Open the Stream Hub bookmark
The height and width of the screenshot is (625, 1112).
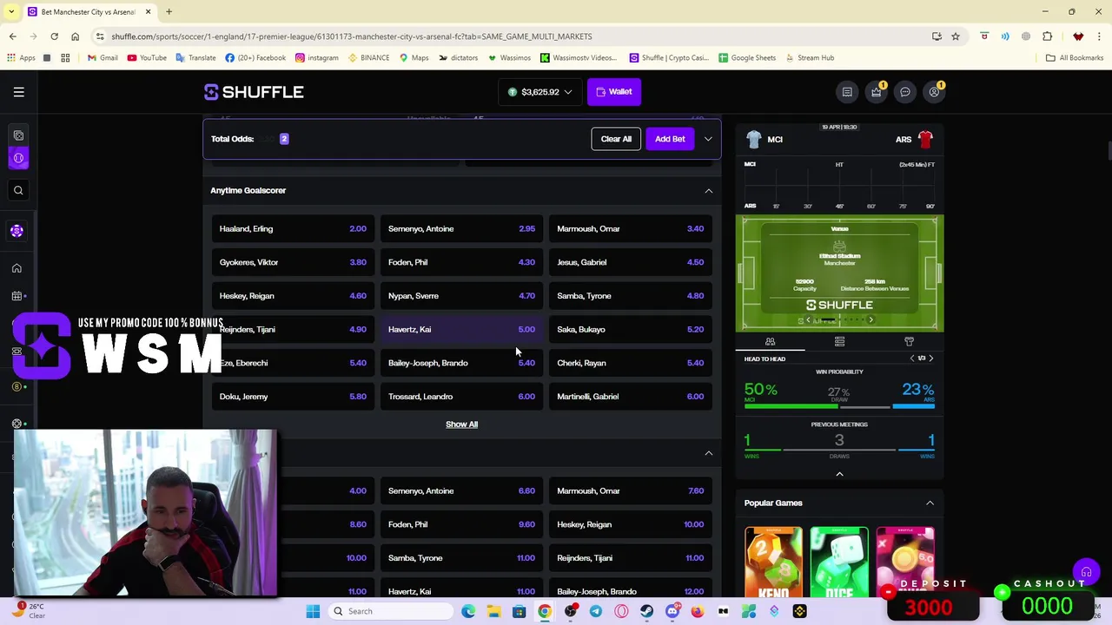point(809,58)
